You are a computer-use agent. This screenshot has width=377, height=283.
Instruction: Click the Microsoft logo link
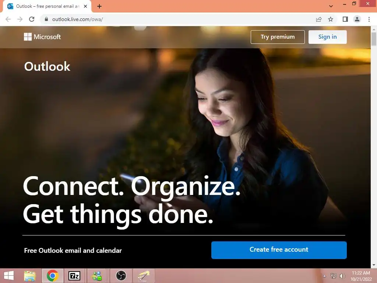(x=42, y=37)
